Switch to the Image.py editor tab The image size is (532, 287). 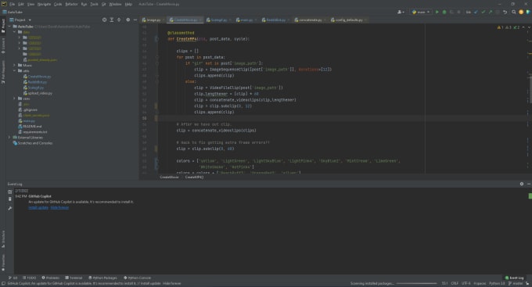click(153, 20)
